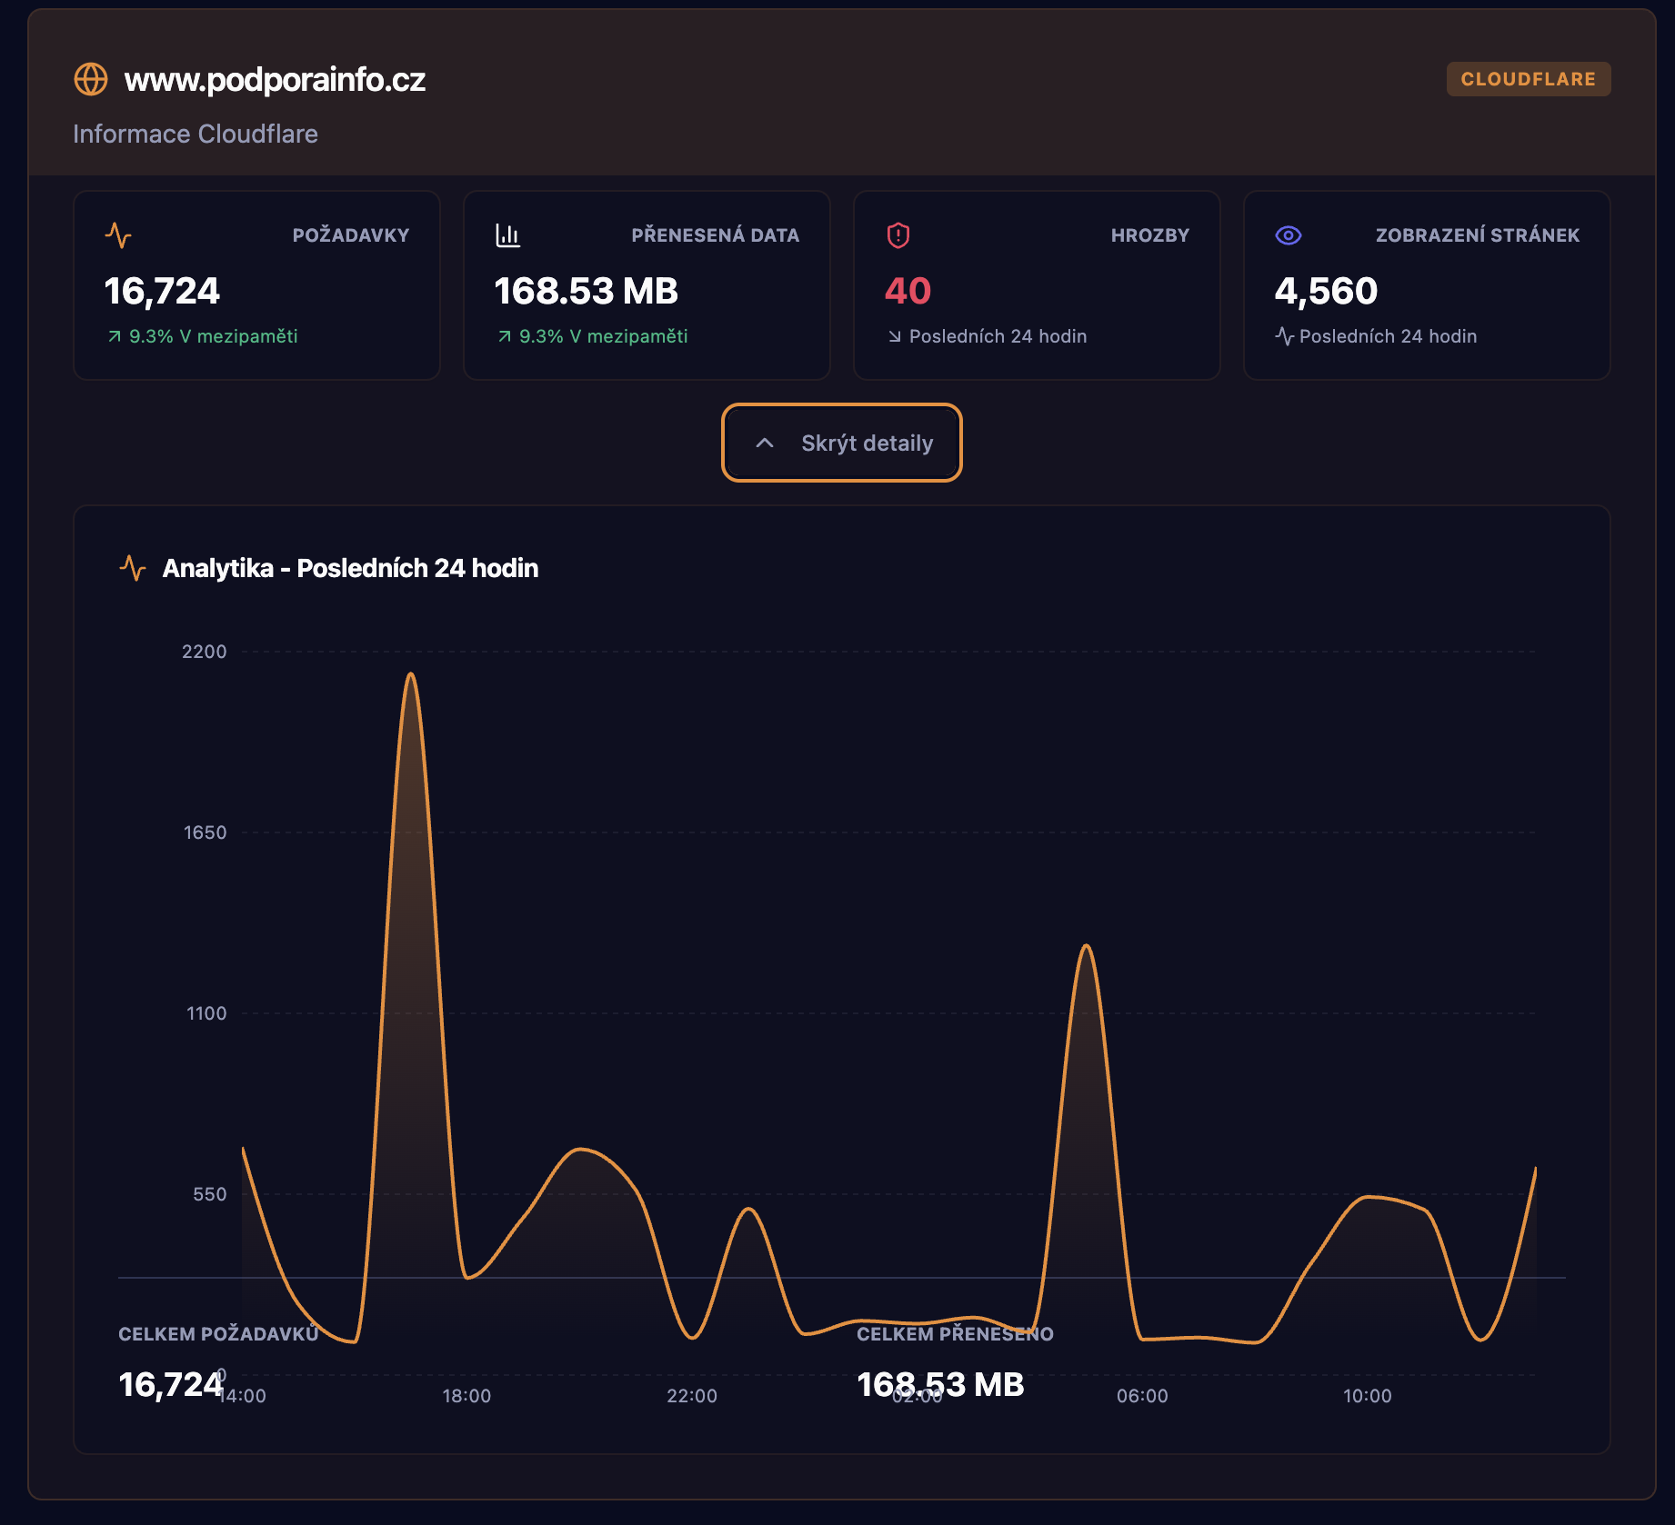
Task: Click the pulse icon next to Analytika heading
Action: coord(133,568)
